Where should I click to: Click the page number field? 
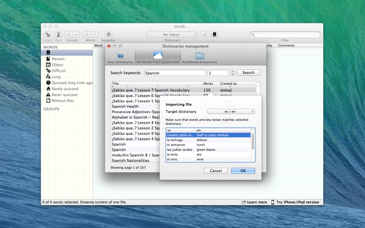[x=218, y=73]
